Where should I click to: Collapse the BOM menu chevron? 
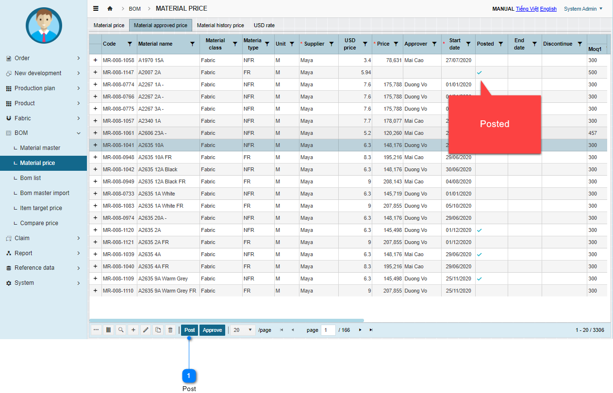[79, 133]
